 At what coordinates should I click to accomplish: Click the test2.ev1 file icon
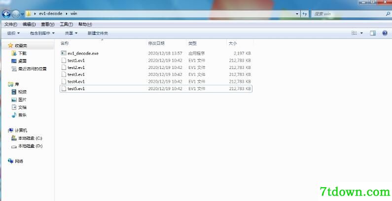point(64,67)
